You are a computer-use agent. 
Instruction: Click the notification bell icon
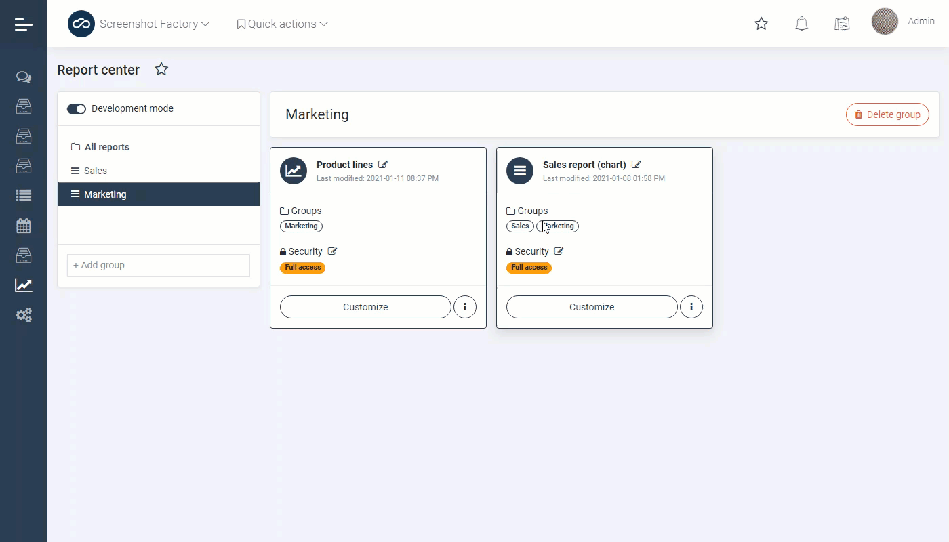click(801, 24)
